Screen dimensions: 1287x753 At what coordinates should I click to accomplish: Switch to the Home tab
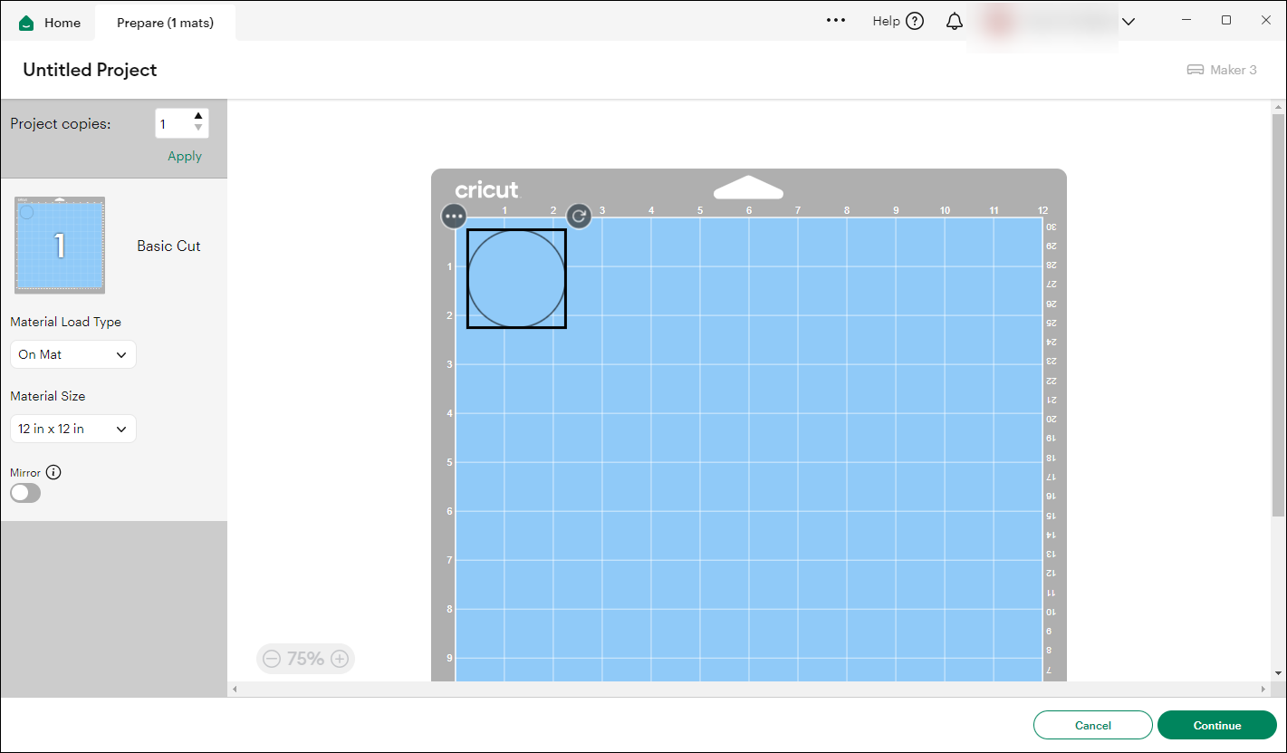[51, 23]
